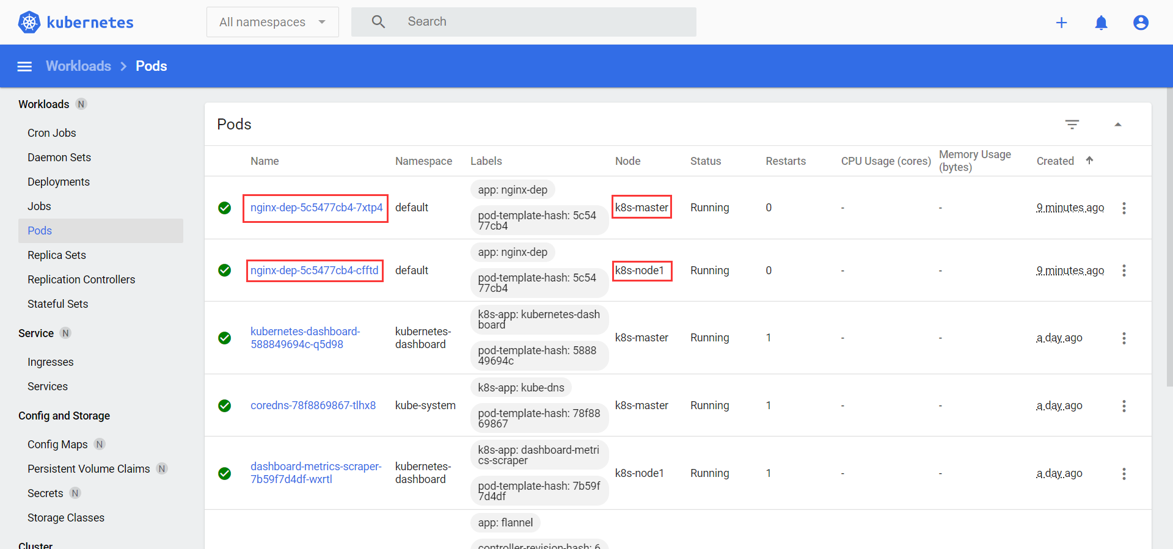Click 'app: flannel' label chip
Image resolution: width=1173 pixels, height=549 pixels.
point(505,523)
